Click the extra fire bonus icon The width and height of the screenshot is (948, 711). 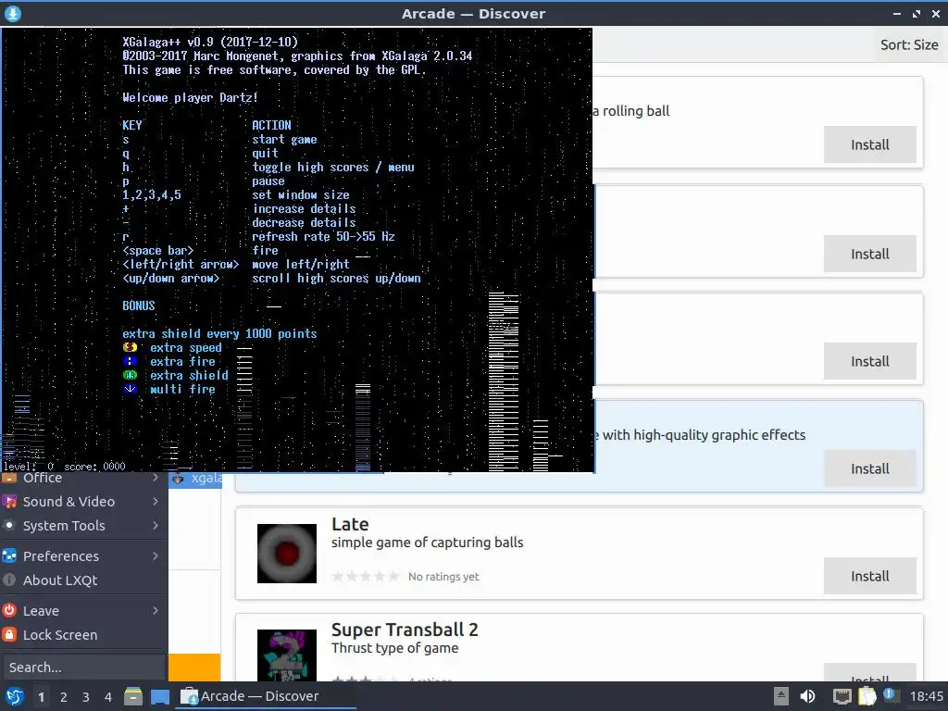(x=130, y=361)
